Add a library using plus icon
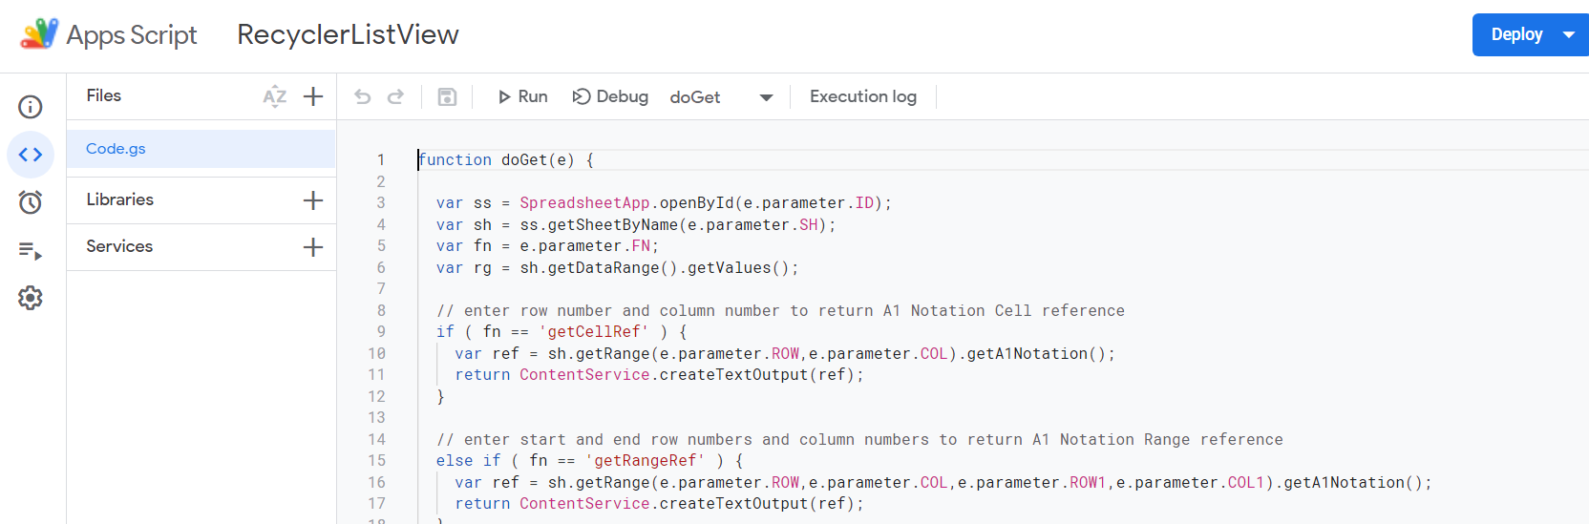Screen dimensions: 1589x524 313,200
